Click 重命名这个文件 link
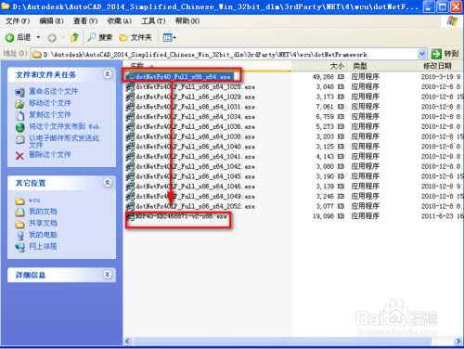464x349 pixels. coord(53,91)
